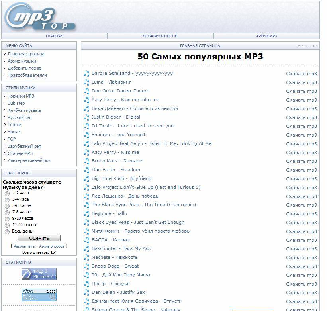Click note icon beside Митя Фомин song
327x311 pixels.
click(x=86, y=231)
